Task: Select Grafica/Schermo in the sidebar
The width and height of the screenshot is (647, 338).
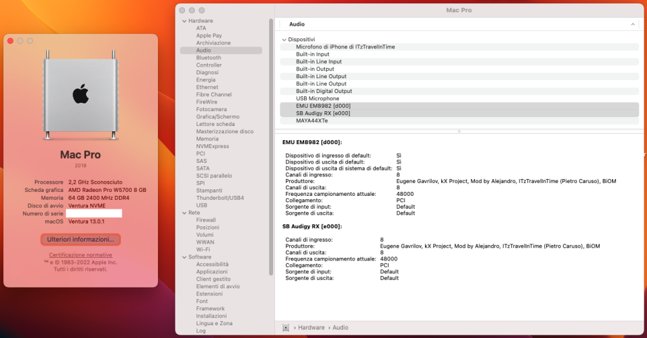Action: point(217,117)
